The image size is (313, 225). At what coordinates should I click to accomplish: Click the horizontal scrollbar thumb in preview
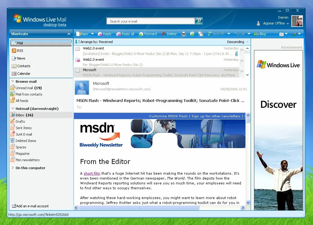(139, 208)
